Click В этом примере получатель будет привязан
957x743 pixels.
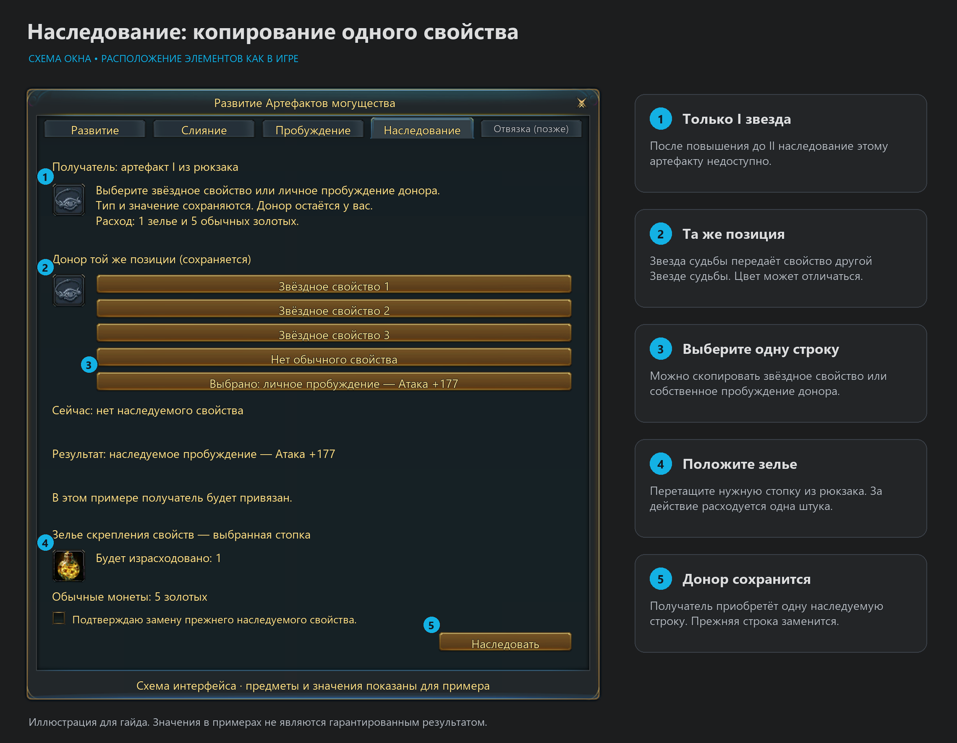(172, 498)
